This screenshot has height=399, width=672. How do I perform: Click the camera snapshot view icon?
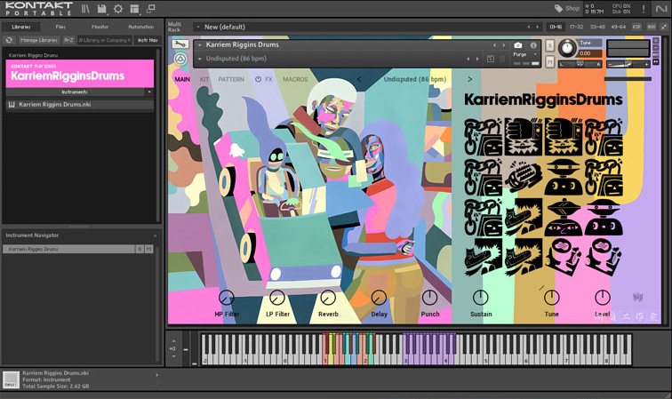[x=517, y=45]
